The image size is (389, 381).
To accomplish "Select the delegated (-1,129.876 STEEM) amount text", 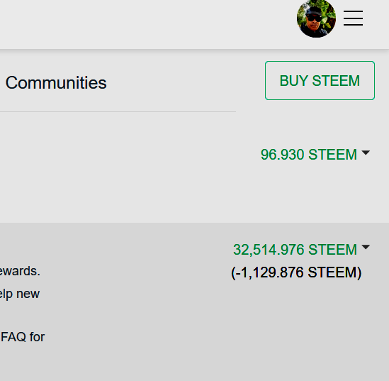I will pyautogui.click(x=296, y=272).
